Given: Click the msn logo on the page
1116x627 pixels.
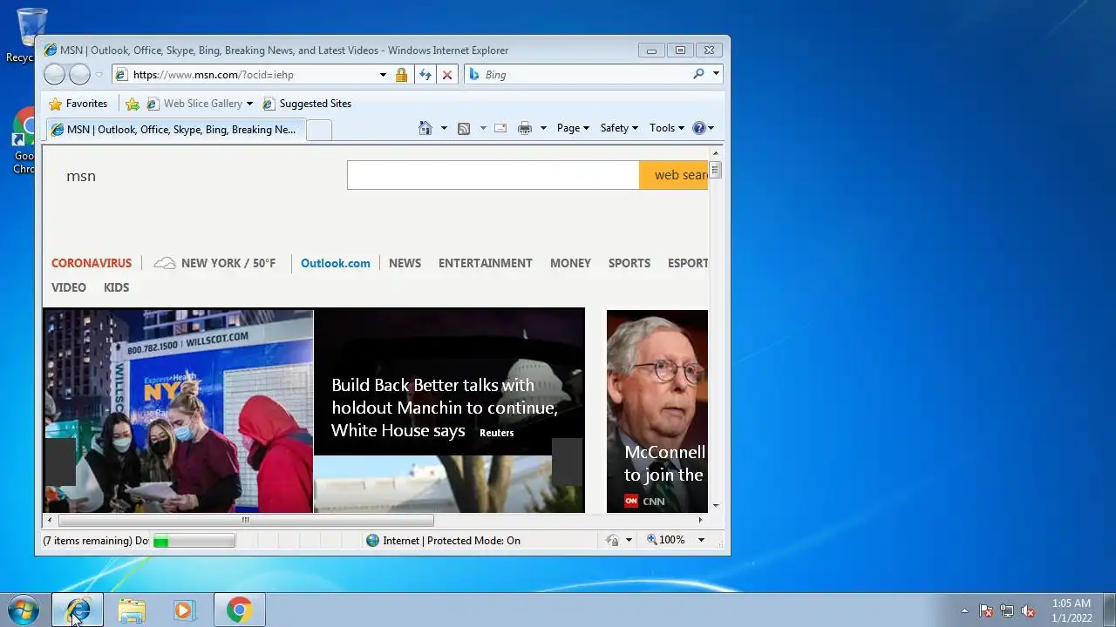Looking at the screenshot, I should pyautogui.click(x=81, y=176).
